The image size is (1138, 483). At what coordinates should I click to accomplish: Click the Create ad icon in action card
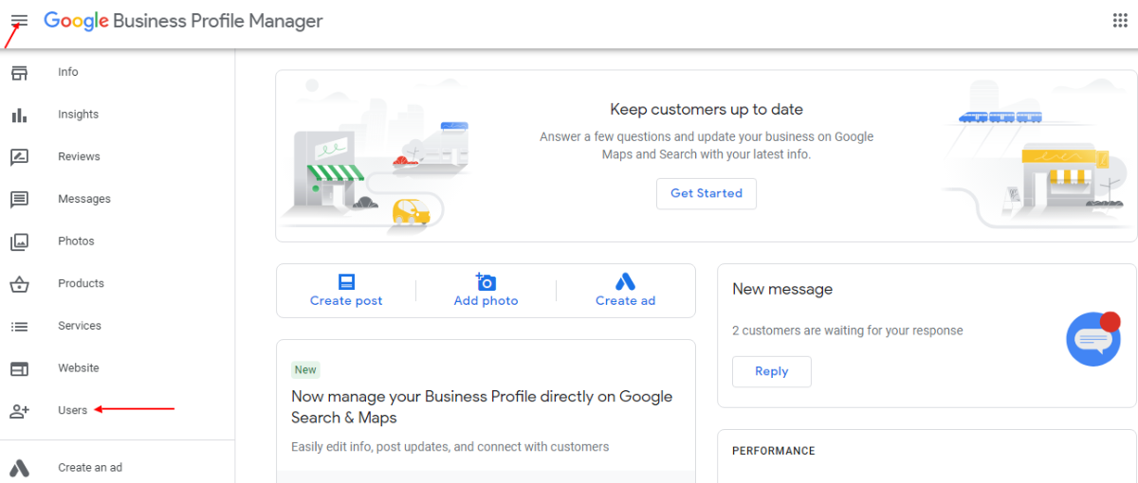coord(625,281)
